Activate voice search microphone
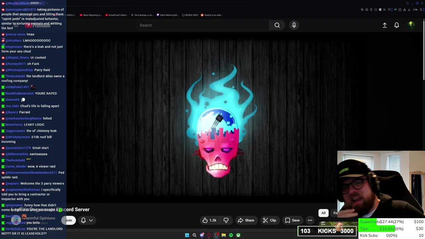 pyautogui.click(x=294, y=25)
